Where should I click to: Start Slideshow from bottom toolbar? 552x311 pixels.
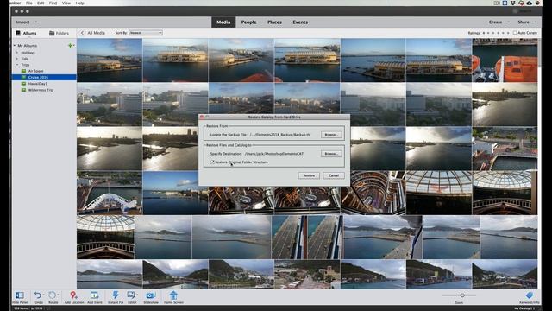pos(151,295)
